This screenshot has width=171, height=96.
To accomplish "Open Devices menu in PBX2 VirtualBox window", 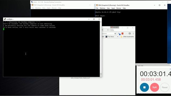I will pyautogui.click(x=119, y=8).
